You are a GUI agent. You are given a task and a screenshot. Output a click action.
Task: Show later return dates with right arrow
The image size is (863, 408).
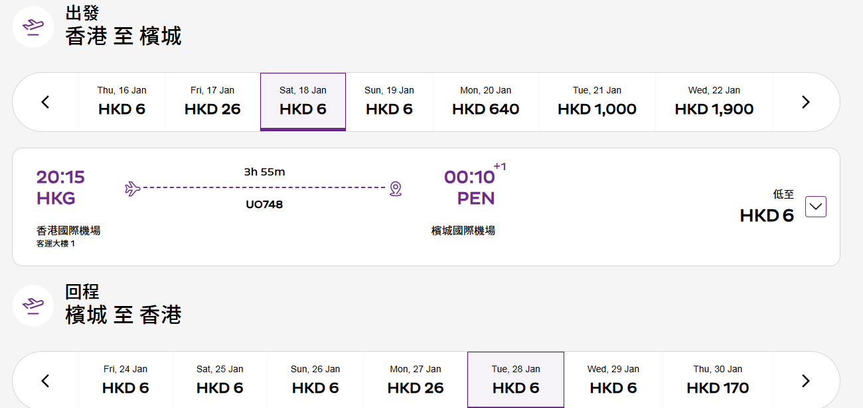click(806, 381)
